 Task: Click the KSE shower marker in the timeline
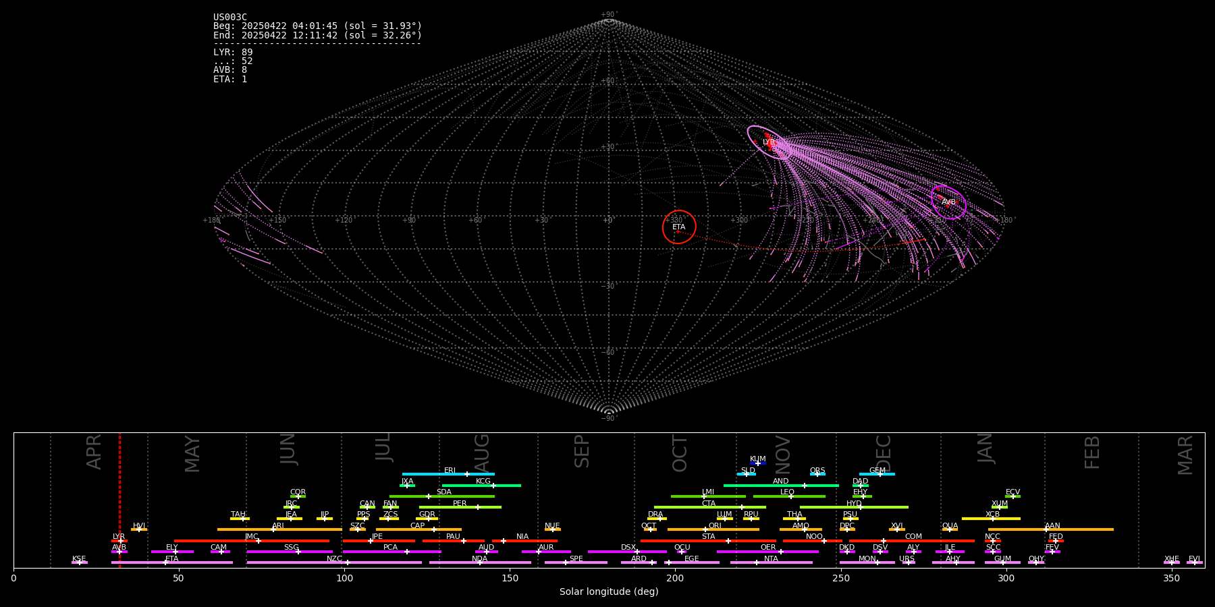pos(79,562)
